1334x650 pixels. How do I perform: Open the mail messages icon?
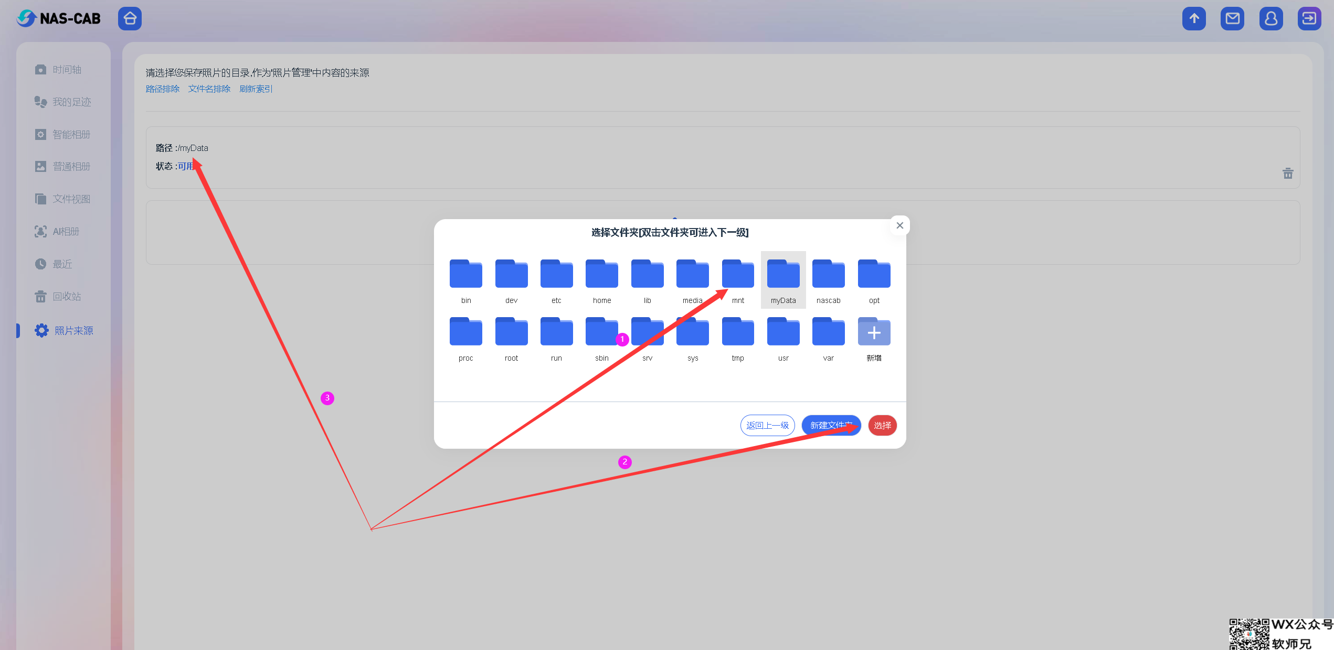tap(1232, 18)
